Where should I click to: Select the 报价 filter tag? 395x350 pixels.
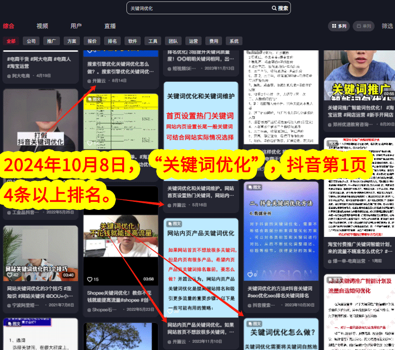click(92, 41)
